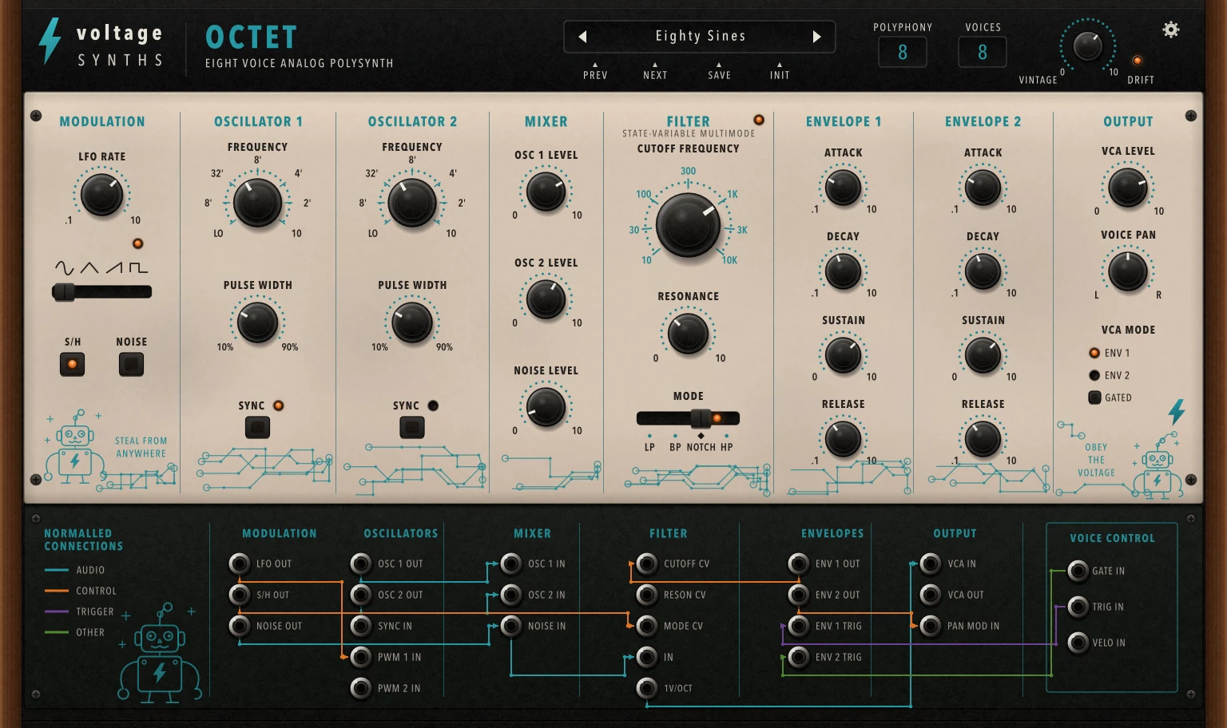Click the ENV 1 OUT jack

[x=799, y=564]
